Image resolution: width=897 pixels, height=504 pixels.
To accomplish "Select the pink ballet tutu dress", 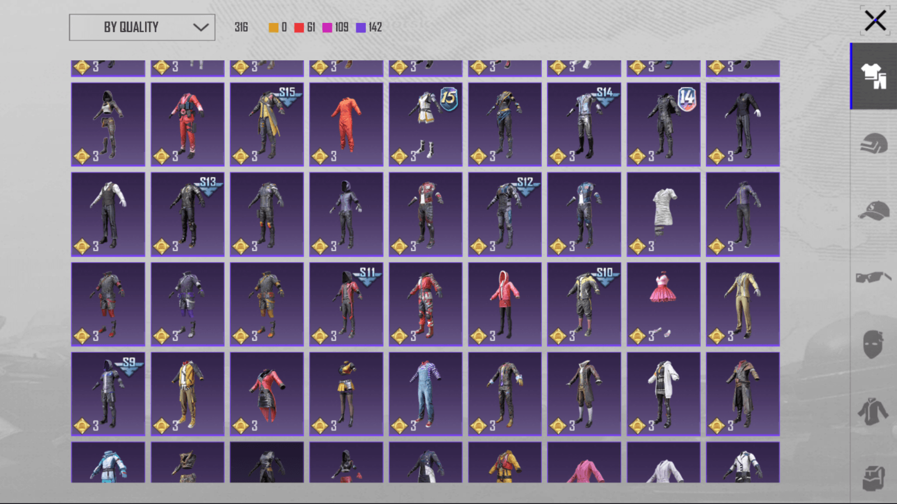I will click(663, 304).
